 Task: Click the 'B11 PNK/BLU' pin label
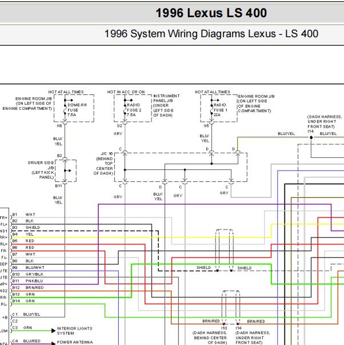tap(27, 281)
